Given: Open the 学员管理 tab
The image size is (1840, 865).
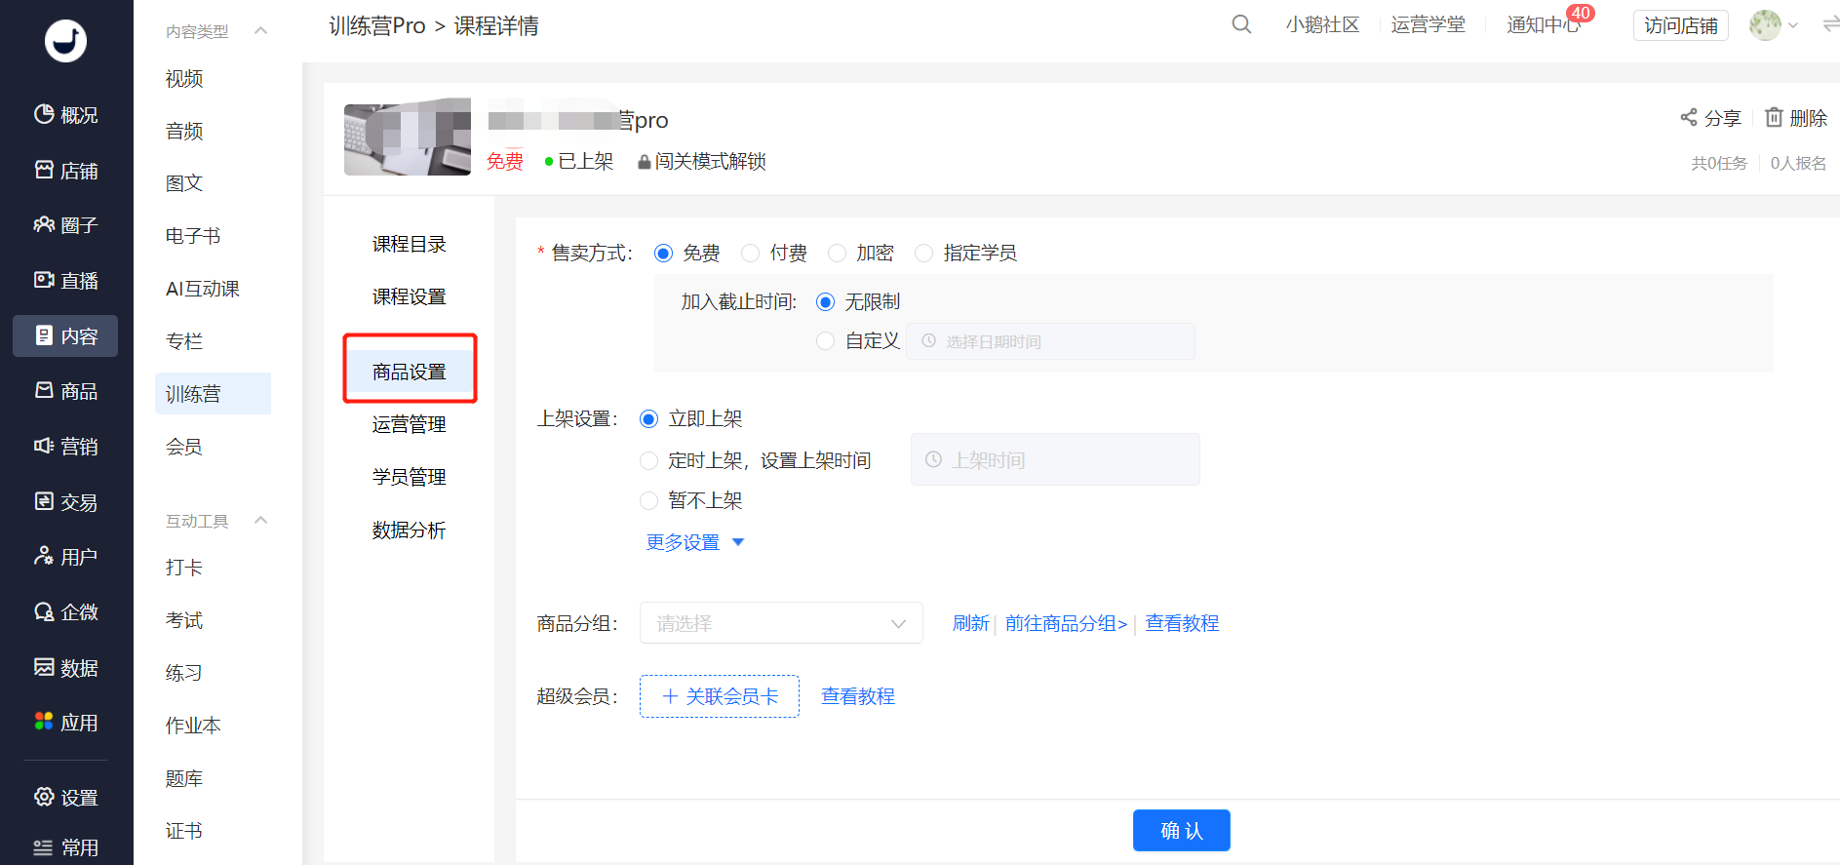Looking at the screenshot, I should coord(410,477).
